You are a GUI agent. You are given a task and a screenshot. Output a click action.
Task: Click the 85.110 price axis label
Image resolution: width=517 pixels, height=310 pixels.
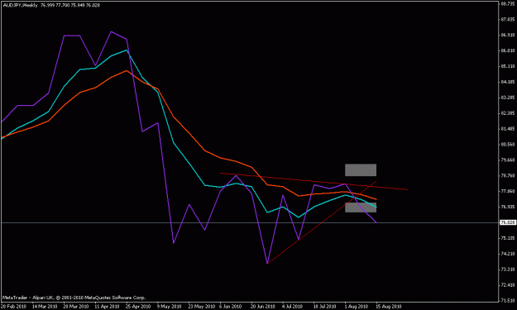(x=508, y=66)
